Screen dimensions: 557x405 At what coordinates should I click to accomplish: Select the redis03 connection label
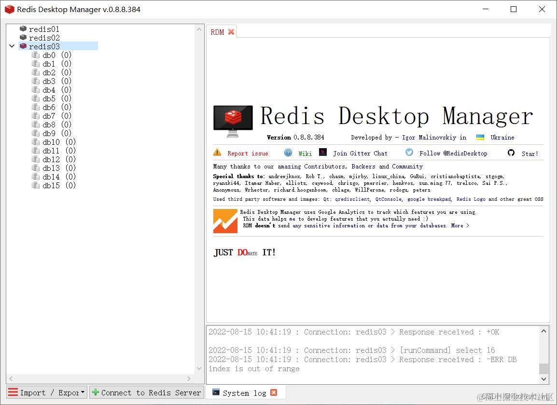[44, 46]
